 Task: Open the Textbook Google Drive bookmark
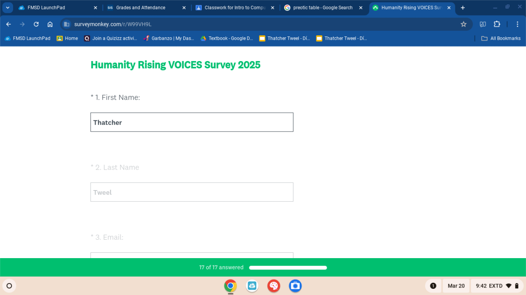tap(227, 39)
